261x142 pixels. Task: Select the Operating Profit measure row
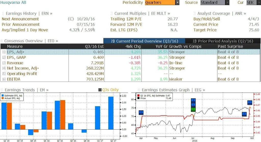130,74
